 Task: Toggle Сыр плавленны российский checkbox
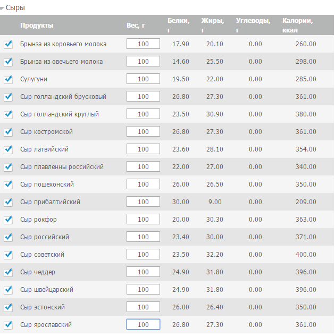click(x=8, y=167)
